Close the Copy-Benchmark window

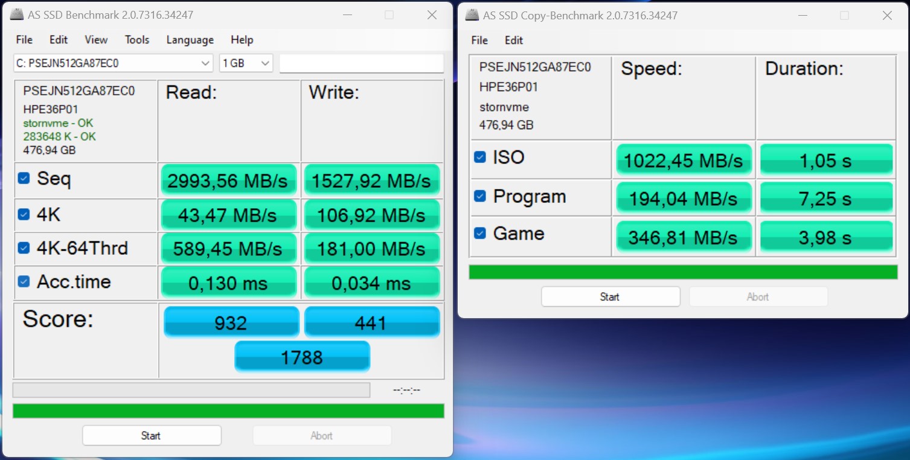click(x=887, y=15)
